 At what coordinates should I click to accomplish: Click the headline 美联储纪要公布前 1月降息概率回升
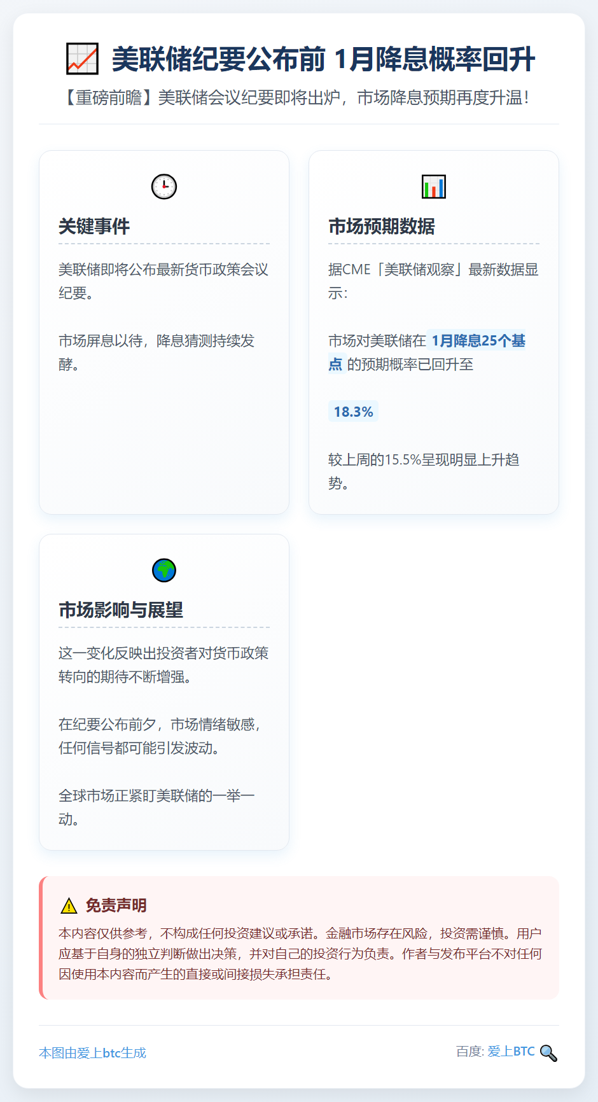(x=323, y=59)
